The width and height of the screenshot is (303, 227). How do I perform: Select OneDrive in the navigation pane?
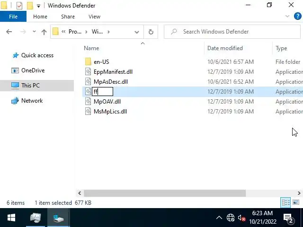click(x=33, y=70)
